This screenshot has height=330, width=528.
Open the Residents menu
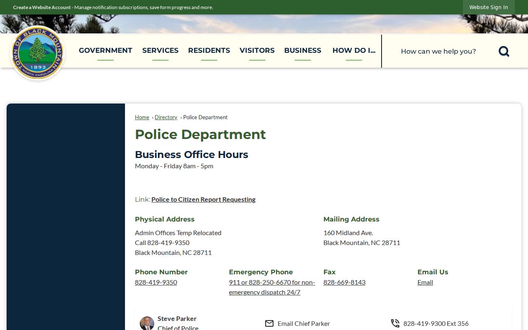pyautogui.click(x=209, y=51)
